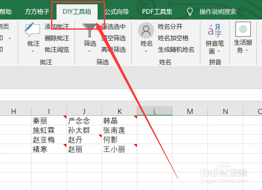Select the cell containing 王小丽
Screen dimensions: 262x190
(119, 149)
